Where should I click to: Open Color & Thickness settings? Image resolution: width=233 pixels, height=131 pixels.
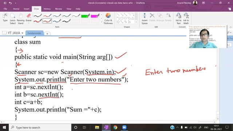coord(108,19)
